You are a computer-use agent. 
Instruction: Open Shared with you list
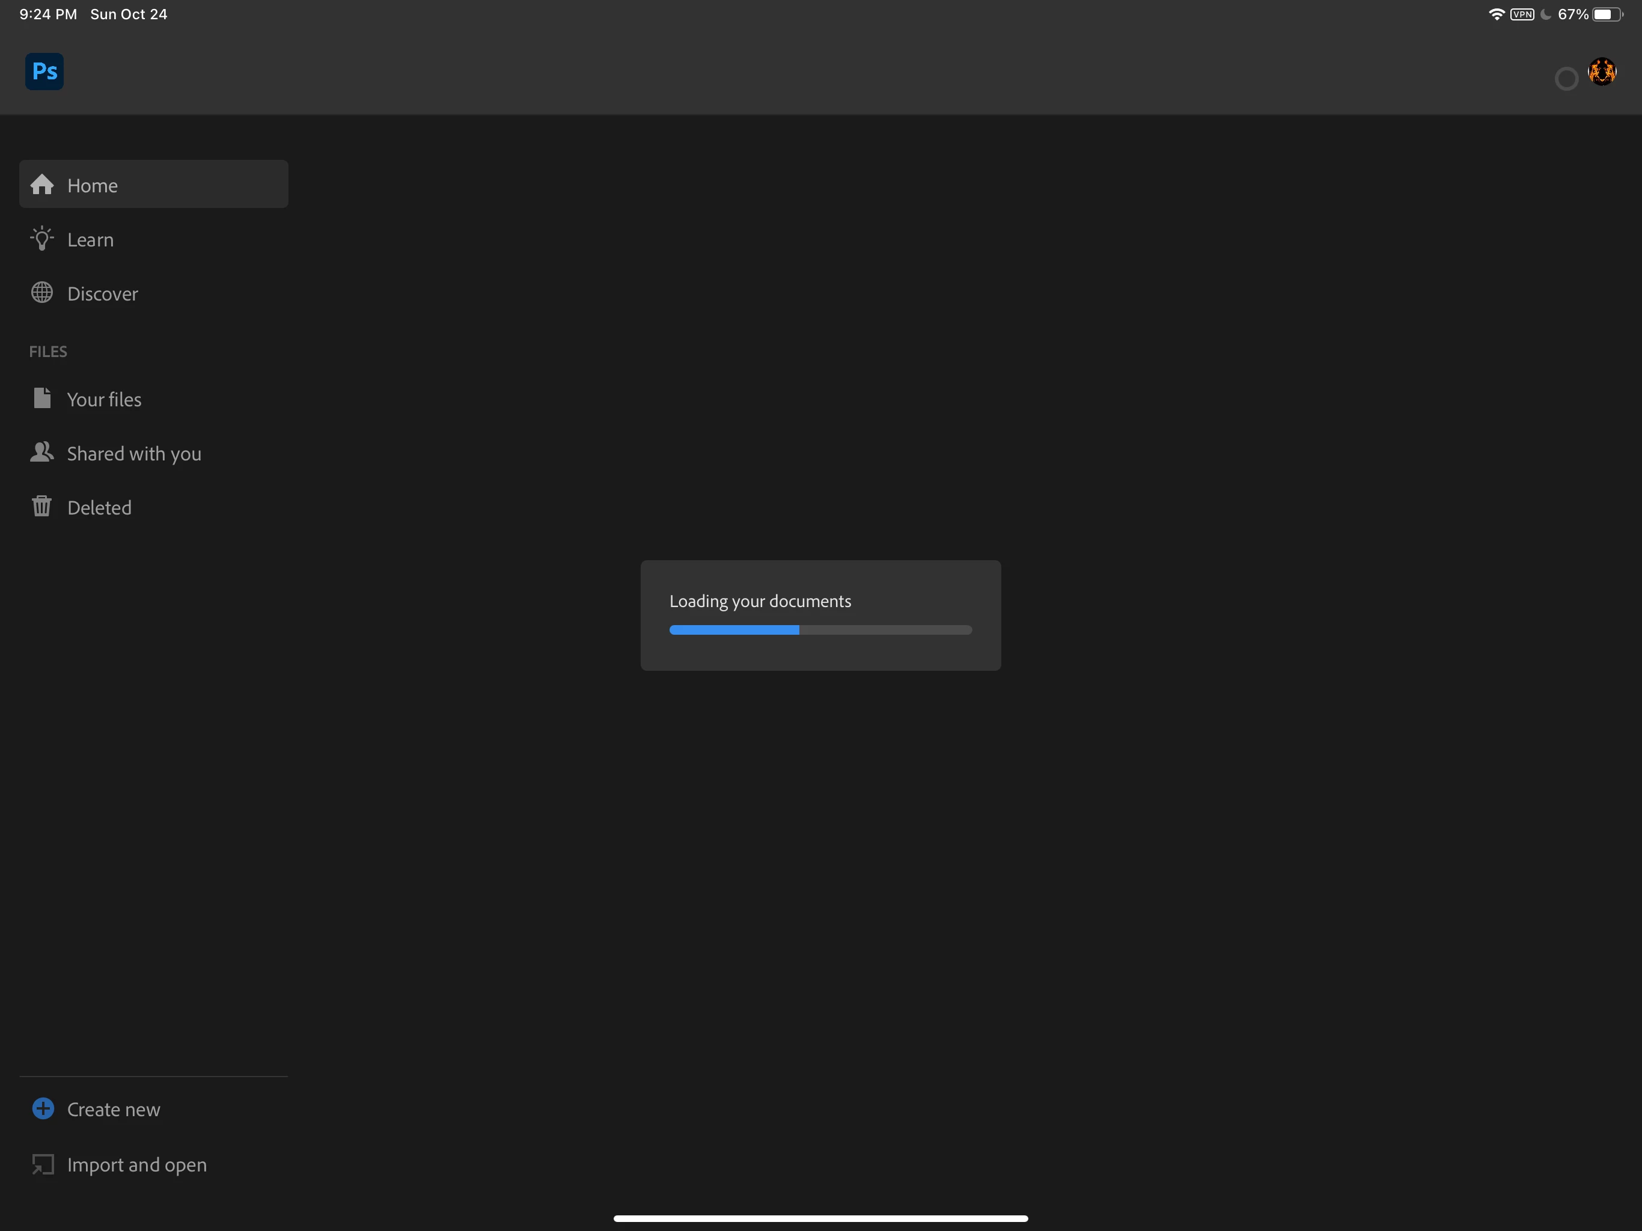tap(133, 454)
